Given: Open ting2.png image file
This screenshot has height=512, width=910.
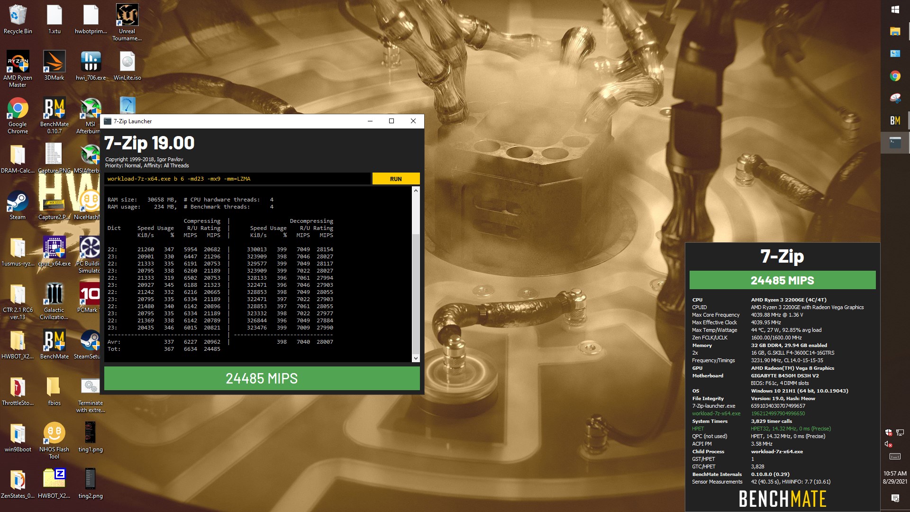Looking at the screenshot, I should coord(91,484).
